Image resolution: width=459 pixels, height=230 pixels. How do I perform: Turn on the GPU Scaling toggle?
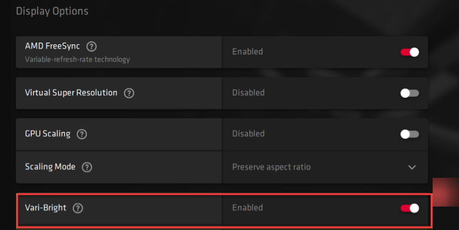click(410, 134)
